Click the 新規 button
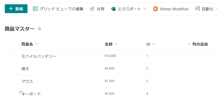The height and width of the screenshot is (104, 217). [x=16, y=9]
